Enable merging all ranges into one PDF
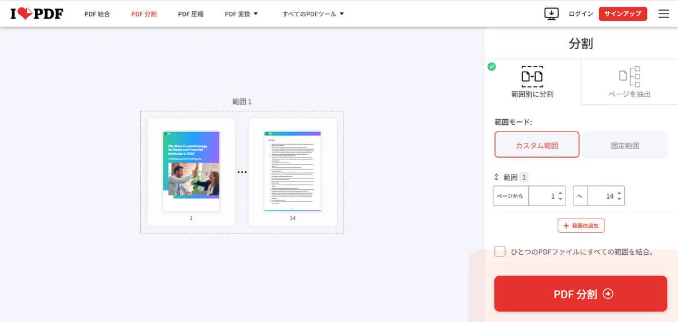Screen dimensions: 678x322 tap(500, 251)
